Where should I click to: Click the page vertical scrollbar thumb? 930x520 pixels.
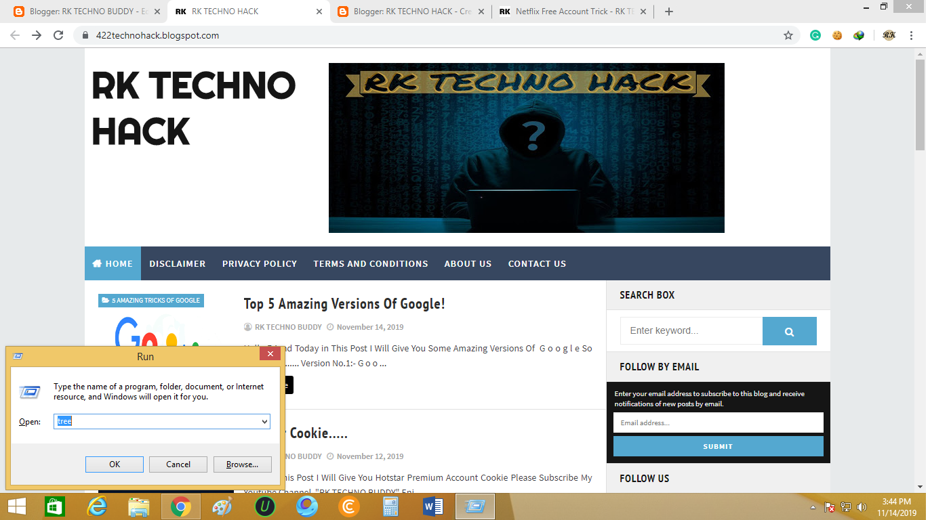(x=921, y=105)
